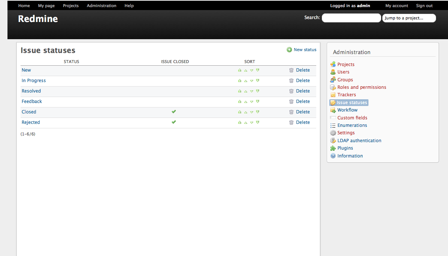The image size is (448, 256).
Task: Open the In Progress status entry
Action: coord(34,81)
